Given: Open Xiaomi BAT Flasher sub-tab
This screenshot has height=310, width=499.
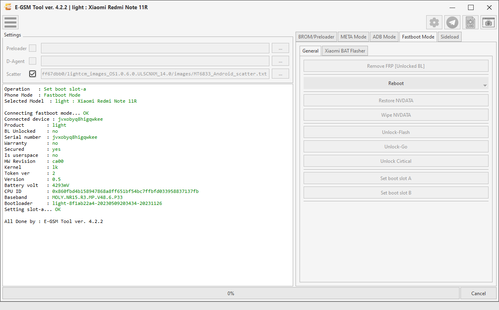Looking at the screenshot, I should (x=345, y=51).
